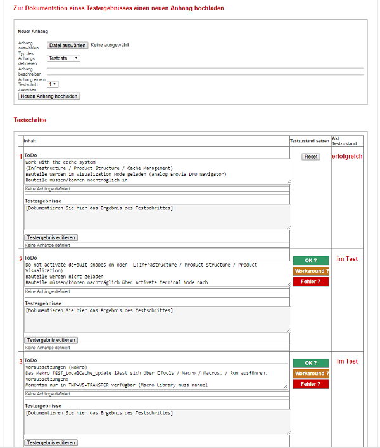Click Testergebnis editieren for step 3

coord(51,442)
